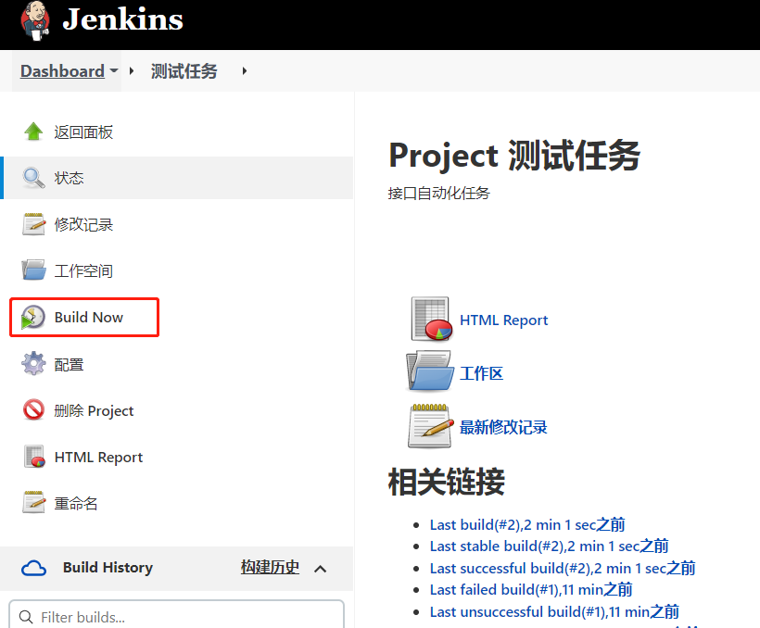Screen dimensions: 760x628
Task: Click the Build Now clock icon
Action: pos(33,318)
